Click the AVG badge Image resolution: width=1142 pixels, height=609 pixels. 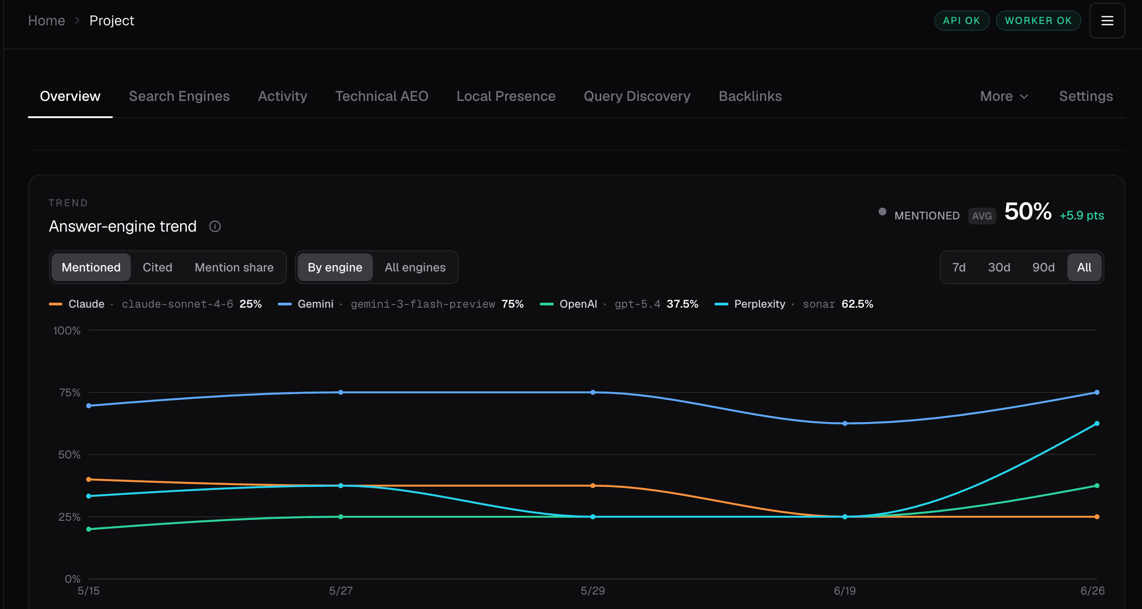coord(982,216)
